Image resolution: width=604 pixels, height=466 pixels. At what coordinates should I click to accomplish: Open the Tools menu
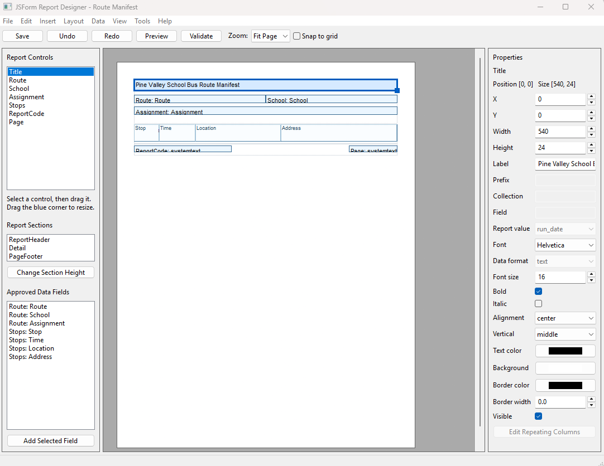[142, 21]
